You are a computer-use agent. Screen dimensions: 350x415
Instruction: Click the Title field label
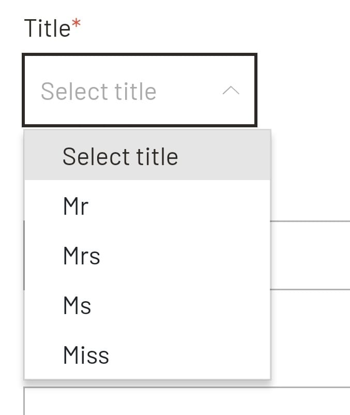tap(47, 28)
